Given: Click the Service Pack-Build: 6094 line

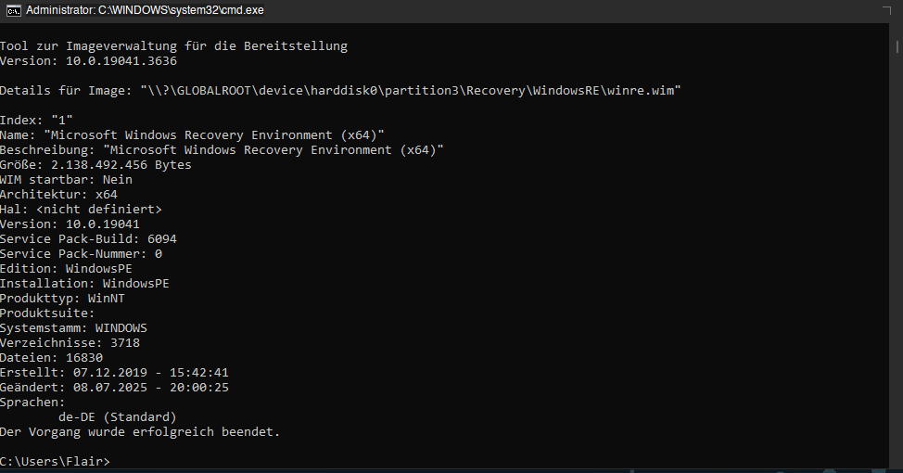Looking at the screenshot, I should tap(88, 239).
